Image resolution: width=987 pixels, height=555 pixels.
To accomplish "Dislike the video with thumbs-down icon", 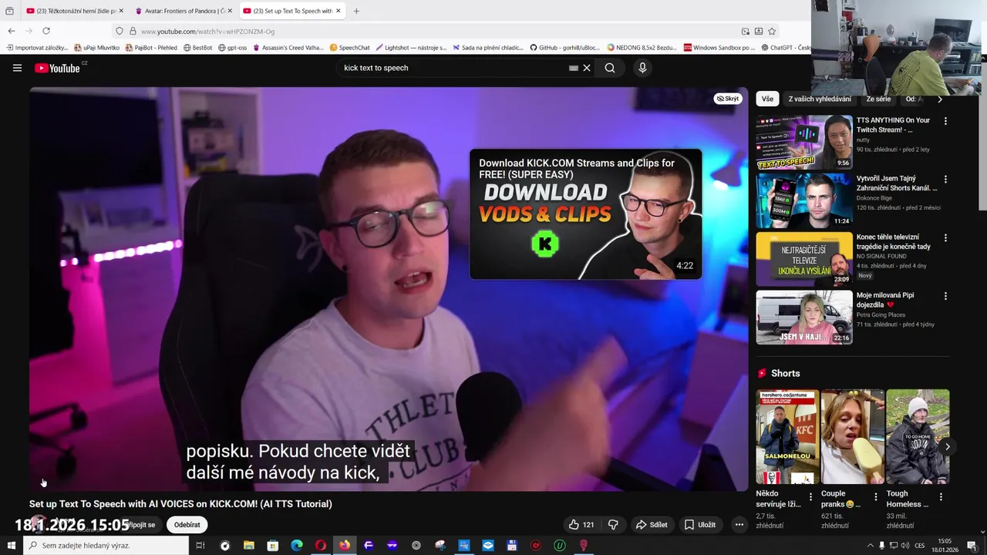I will tap(613, 525).
